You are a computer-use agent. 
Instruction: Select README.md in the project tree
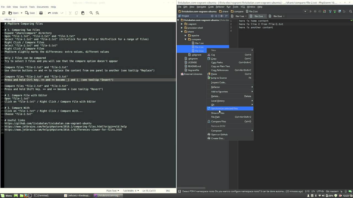(x=194, y=66)
